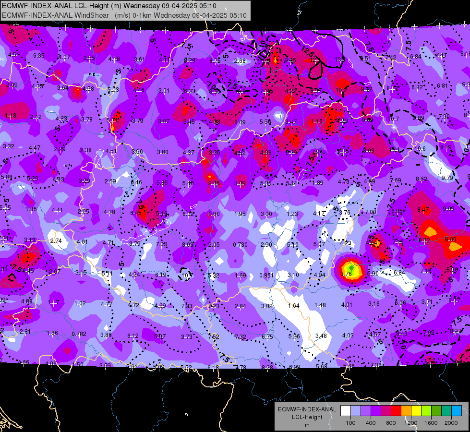Viewport: 470px width, 432px height.
Task: Click the legend tick label 800
Action: (391, 423)
